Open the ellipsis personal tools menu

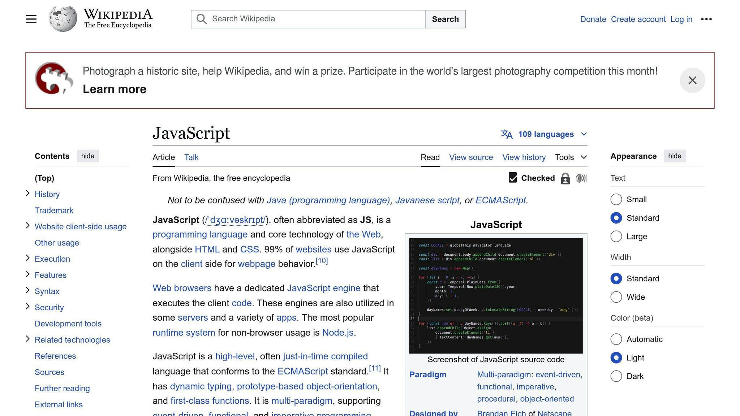tap(706, 19)
